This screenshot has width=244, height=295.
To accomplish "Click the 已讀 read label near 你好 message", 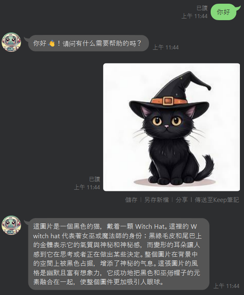I will 202,8.
